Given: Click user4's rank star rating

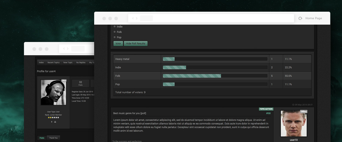Looking at the screenshot, I should (x=54, y=117).
